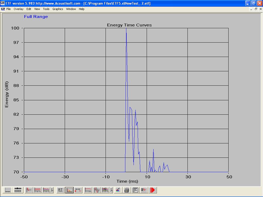Image resolution: width=263 pixels, height=197 pixels.
Task: Select the sine wave phase plot icon
Action: [97, 190]
